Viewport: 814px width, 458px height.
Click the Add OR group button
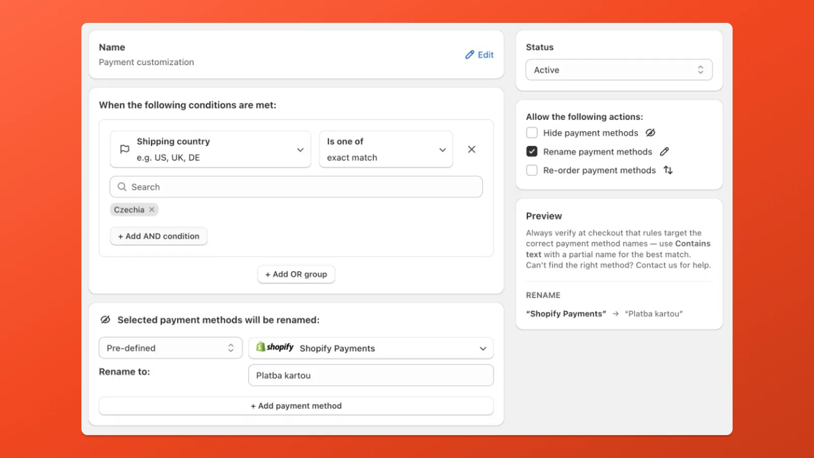coord(296,274)
